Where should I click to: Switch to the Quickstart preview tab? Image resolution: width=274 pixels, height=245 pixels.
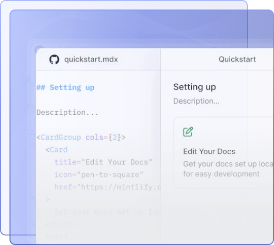pos(237,59)
